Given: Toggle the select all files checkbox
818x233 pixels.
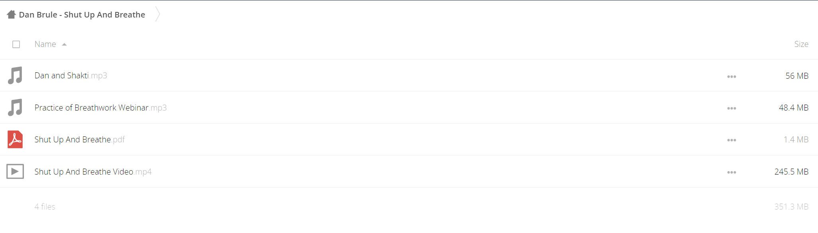Looking at the screenshot, I should pyautogui.click(x=16, y=44).
